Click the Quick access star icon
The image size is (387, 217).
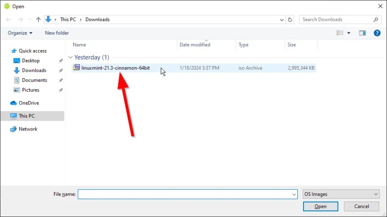tap(14, 51)
